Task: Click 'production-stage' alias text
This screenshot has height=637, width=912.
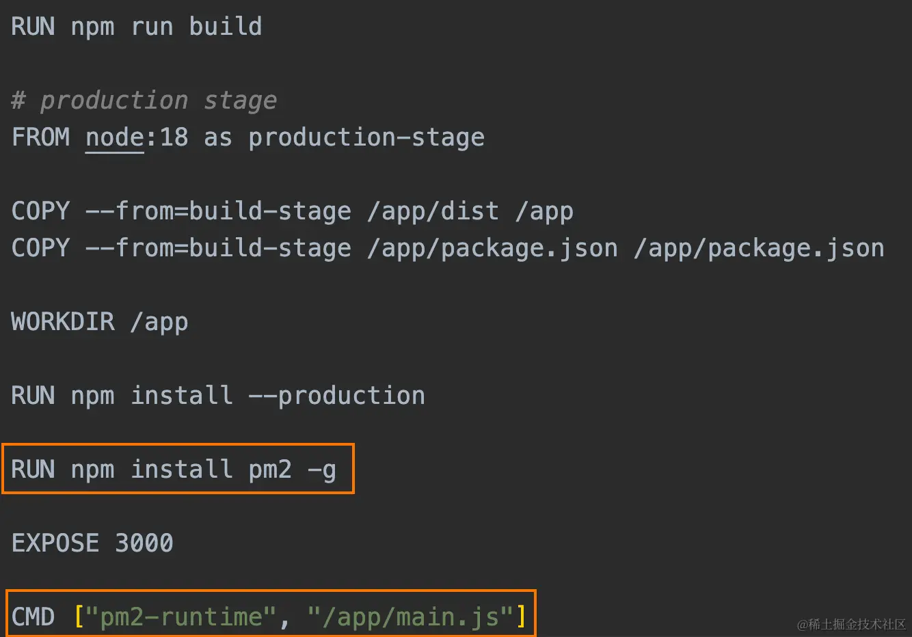Action: (366, 137)
